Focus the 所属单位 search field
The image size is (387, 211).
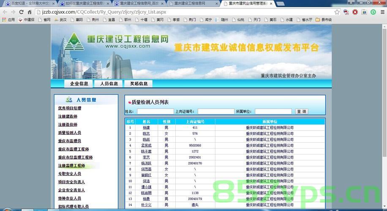click(273, 111)
